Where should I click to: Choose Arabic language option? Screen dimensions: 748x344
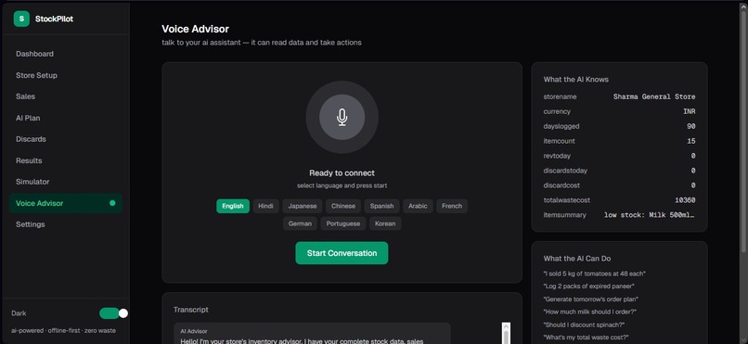418,206
